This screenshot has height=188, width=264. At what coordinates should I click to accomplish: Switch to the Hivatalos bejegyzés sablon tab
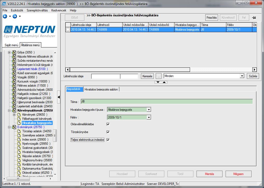click(x=101, y=89)
